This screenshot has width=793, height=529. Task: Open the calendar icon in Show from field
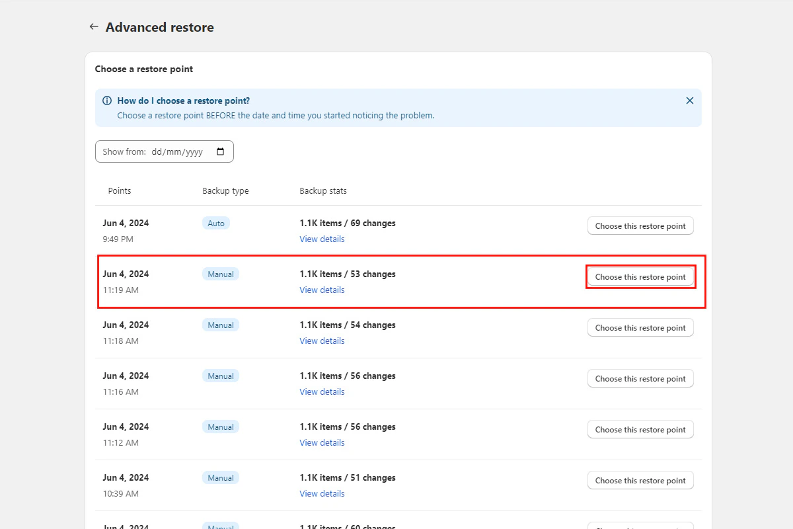[x=220, y=151]
